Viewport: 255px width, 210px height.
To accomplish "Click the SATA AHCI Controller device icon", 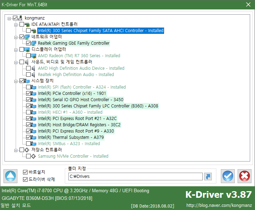I will 33,31.
